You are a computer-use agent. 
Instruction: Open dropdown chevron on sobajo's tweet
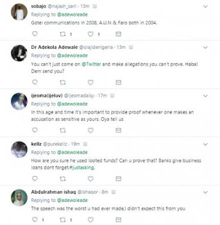click(205, 7)
